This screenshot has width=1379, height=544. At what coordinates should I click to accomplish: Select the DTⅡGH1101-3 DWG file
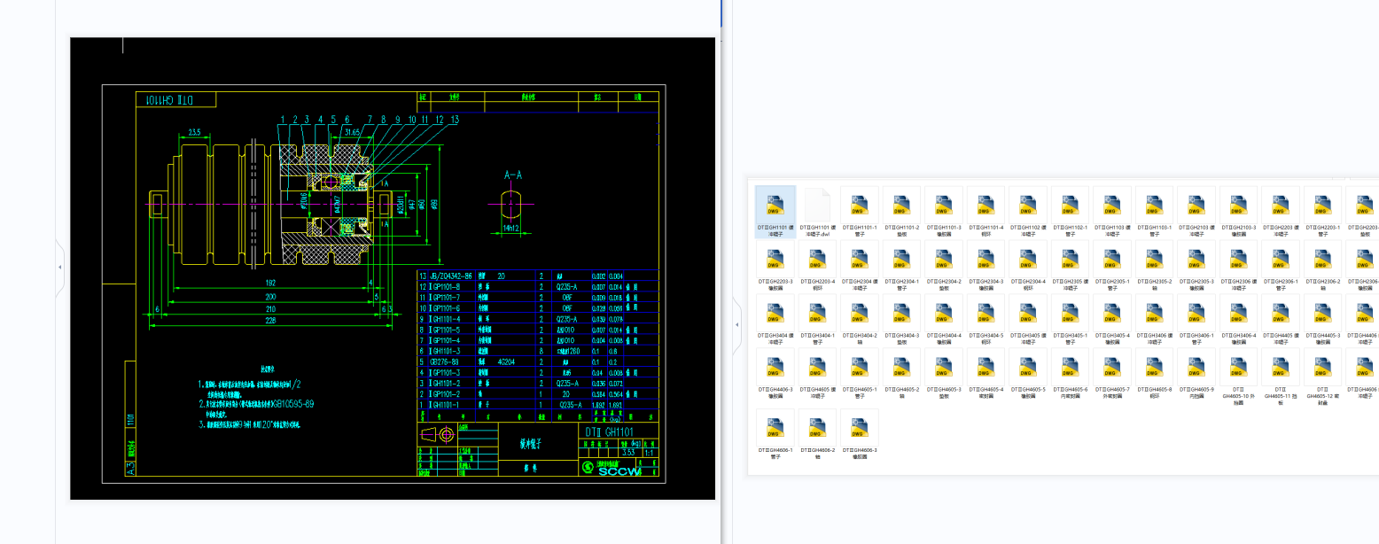pos(944,212)
